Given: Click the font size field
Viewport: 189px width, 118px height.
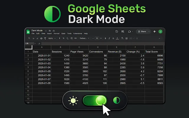Looking at the screenshot, I should click(97, 38).
